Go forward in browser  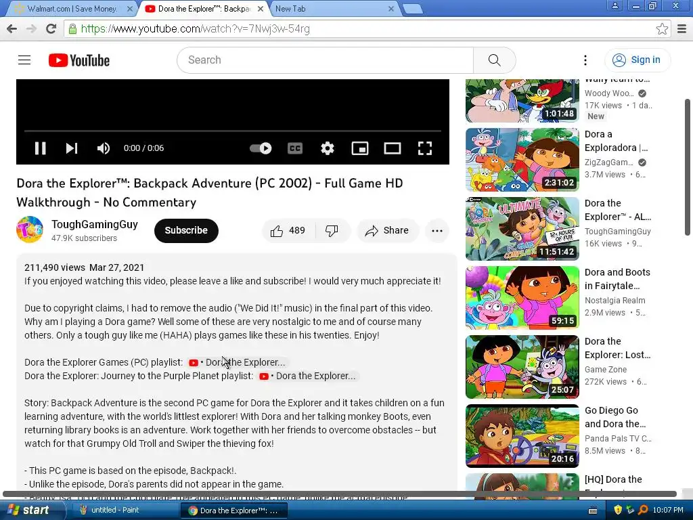tap(31, 28)
